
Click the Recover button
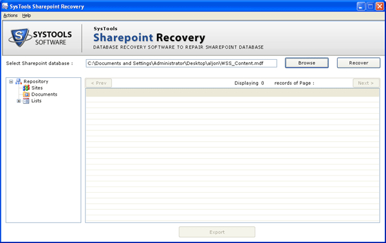click(x=358, y=63)
